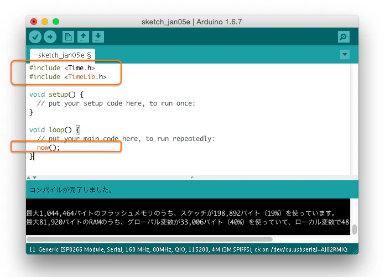385x277 pixels.
Task: Close the Arduino window with red button
Action: (x=34, y=22)
